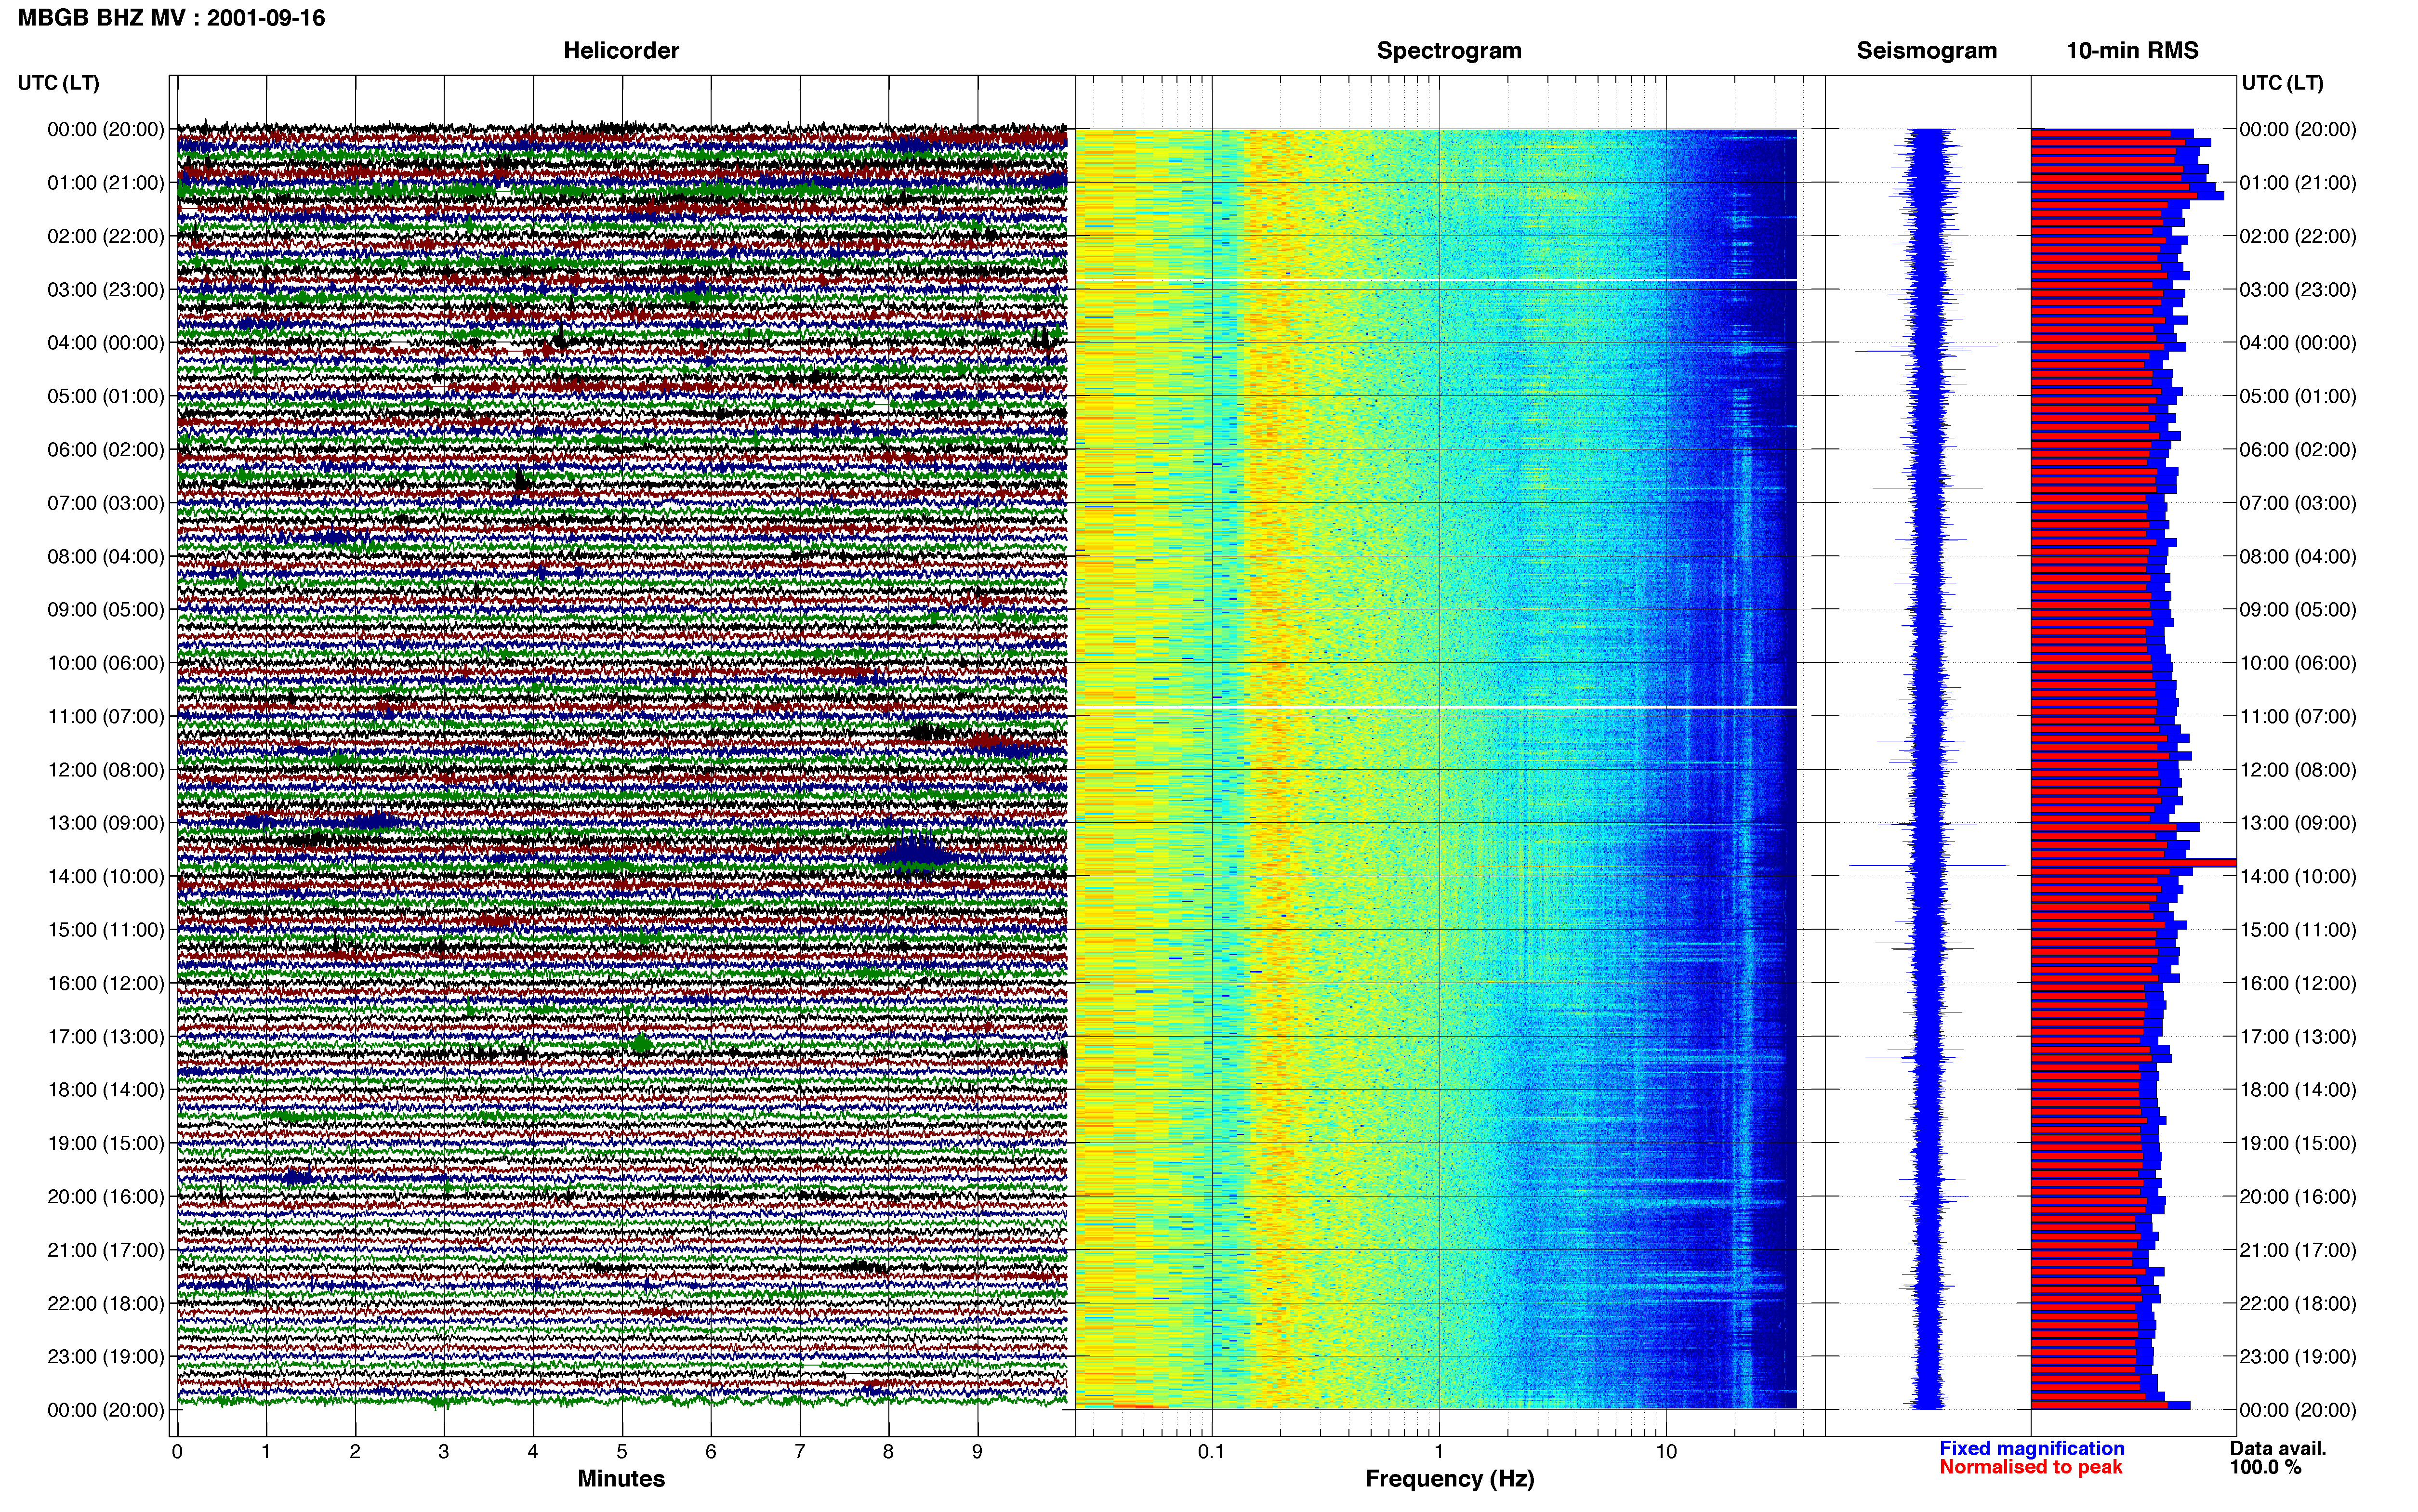Screen dimensions: 2418x1512
Task: Click right time label 09:00 (05:00)
Action: tap(2298, 610)
